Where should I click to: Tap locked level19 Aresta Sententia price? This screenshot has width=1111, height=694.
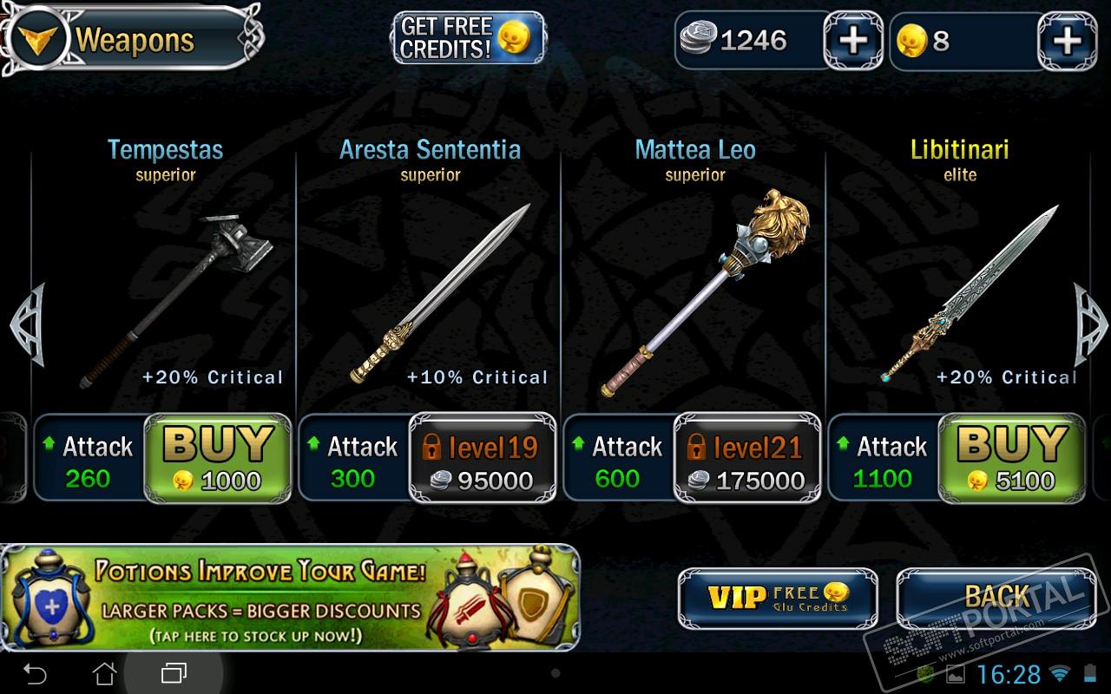(x=483, y=457)
